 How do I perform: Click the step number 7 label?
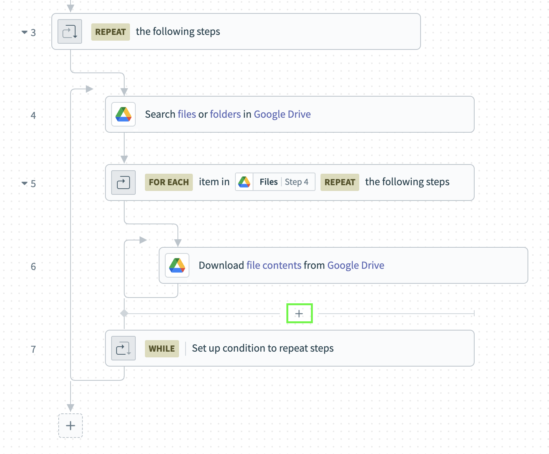pos(33,349)
